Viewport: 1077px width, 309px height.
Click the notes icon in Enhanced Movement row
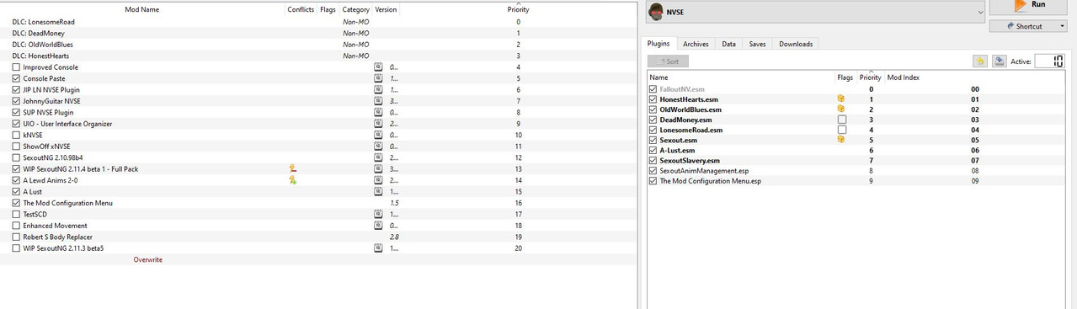pos(379,226)
